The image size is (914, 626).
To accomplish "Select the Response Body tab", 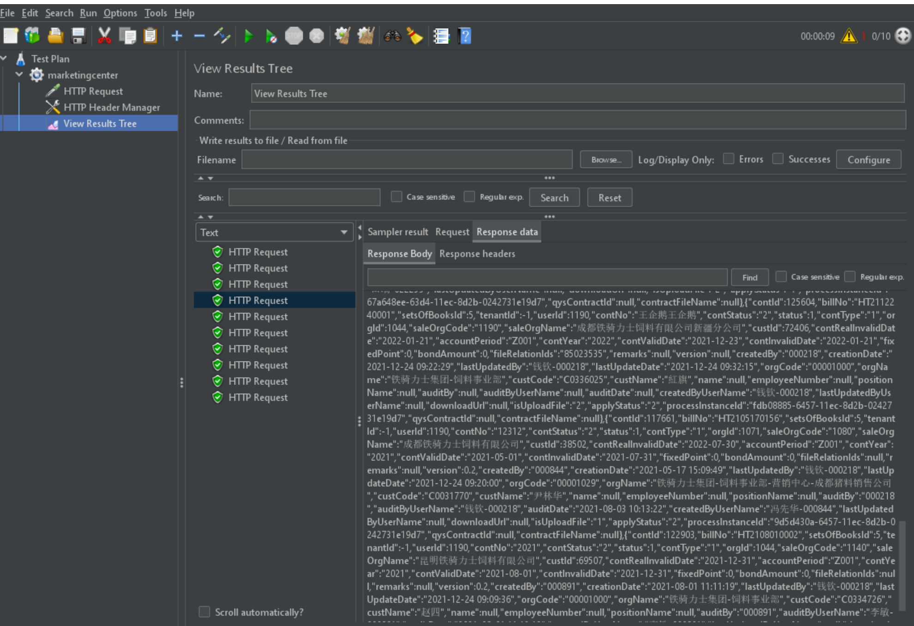I will 399,253.
